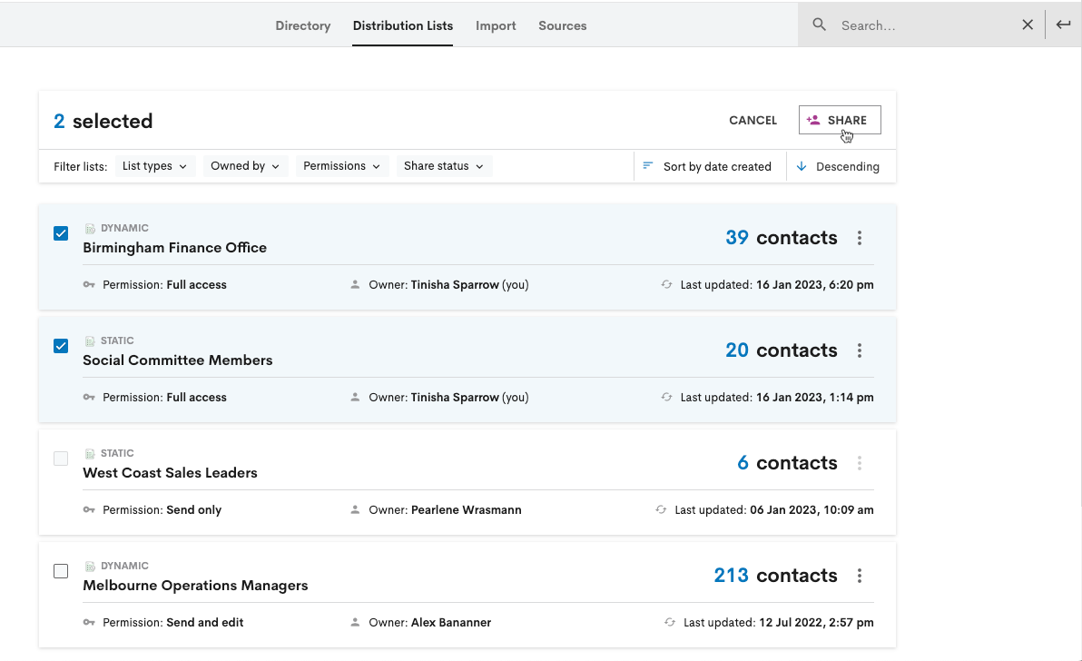Click dynamic list type icon for Melbourne Operations Managers
The width and height of the screenshot is (1082, 661).
(x=90, y=566)
